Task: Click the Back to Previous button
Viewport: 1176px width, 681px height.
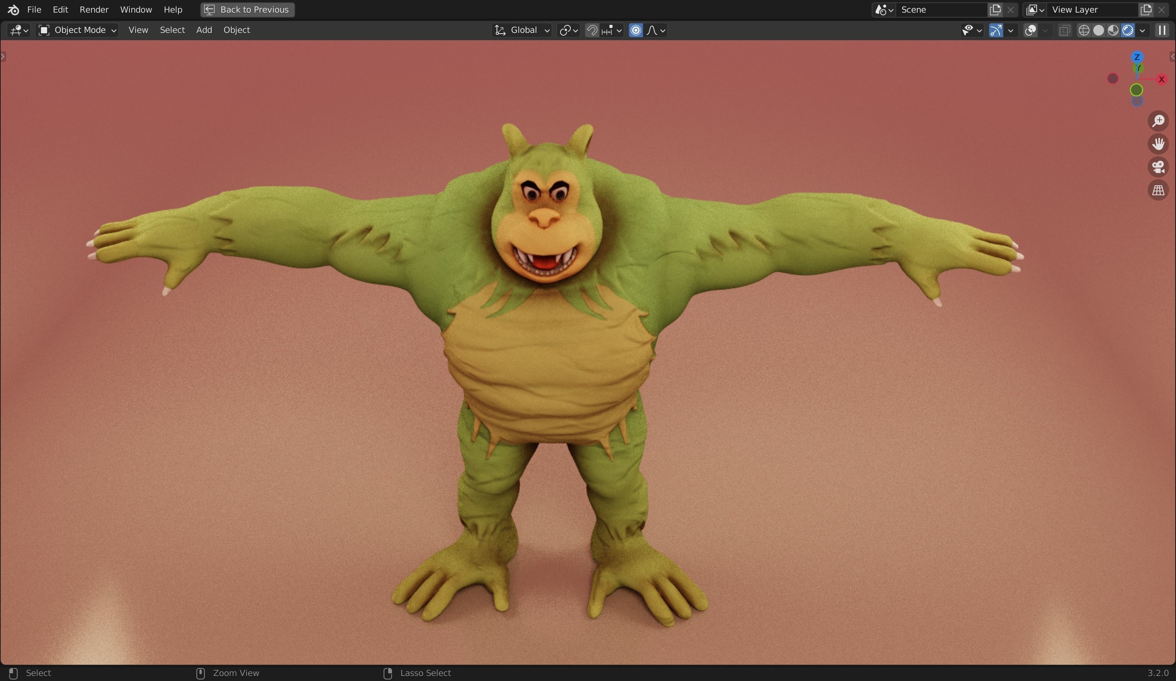Action: (247, 9)
